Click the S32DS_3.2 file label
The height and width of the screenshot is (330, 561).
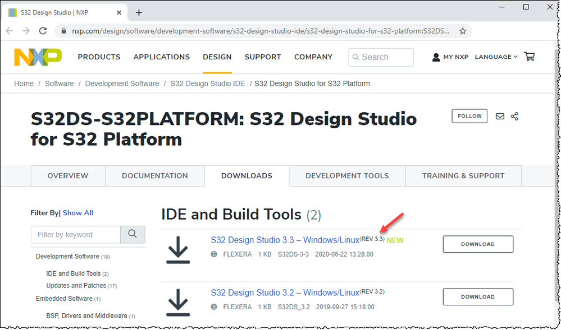pyautogui.click(x=294, y=307)
